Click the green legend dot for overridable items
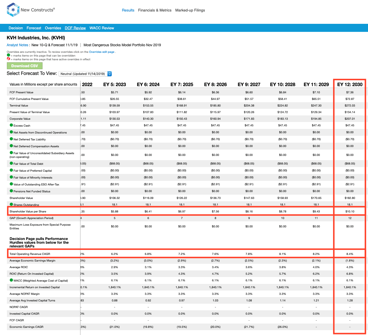 pyautogui.click(x=8, y=55)
